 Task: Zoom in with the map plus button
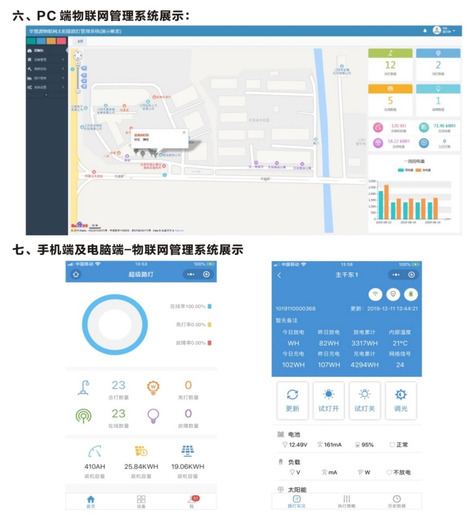[x=78, y=63]
